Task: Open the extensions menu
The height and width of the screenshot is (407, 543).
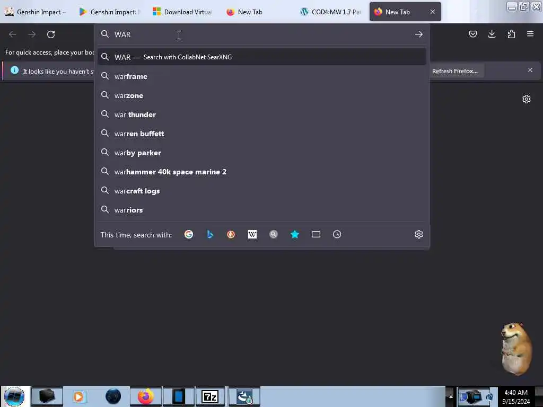Action: 511,34
